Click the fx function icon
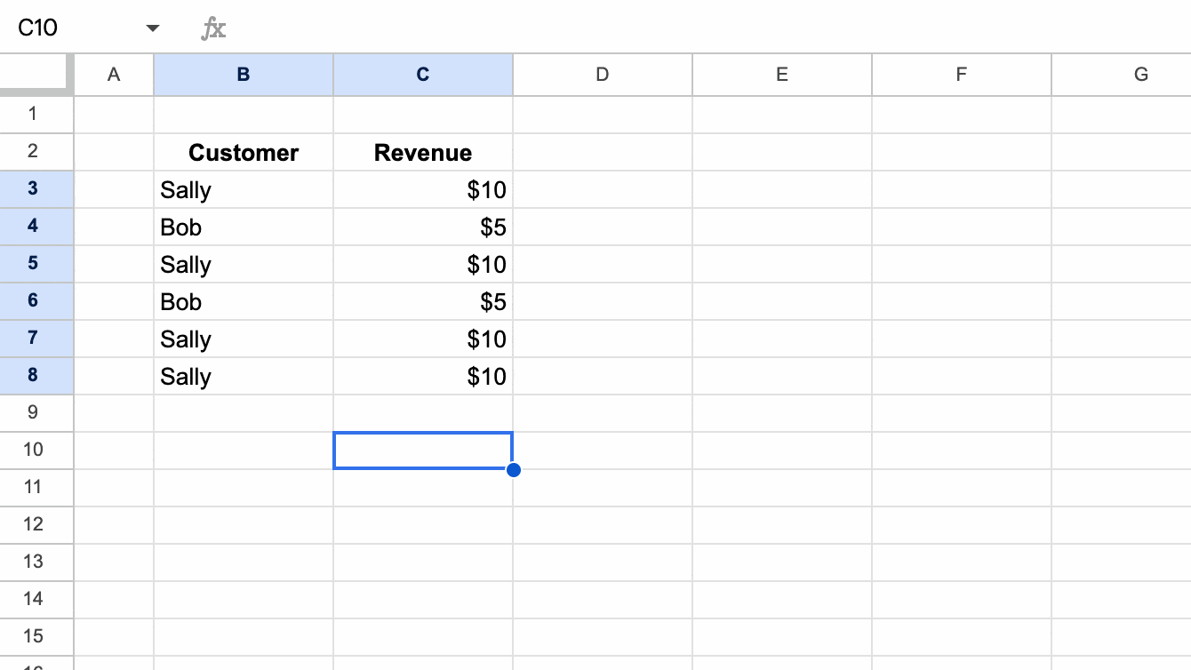The height and width of the screenshot is (670, 1191). pos(213,28)
